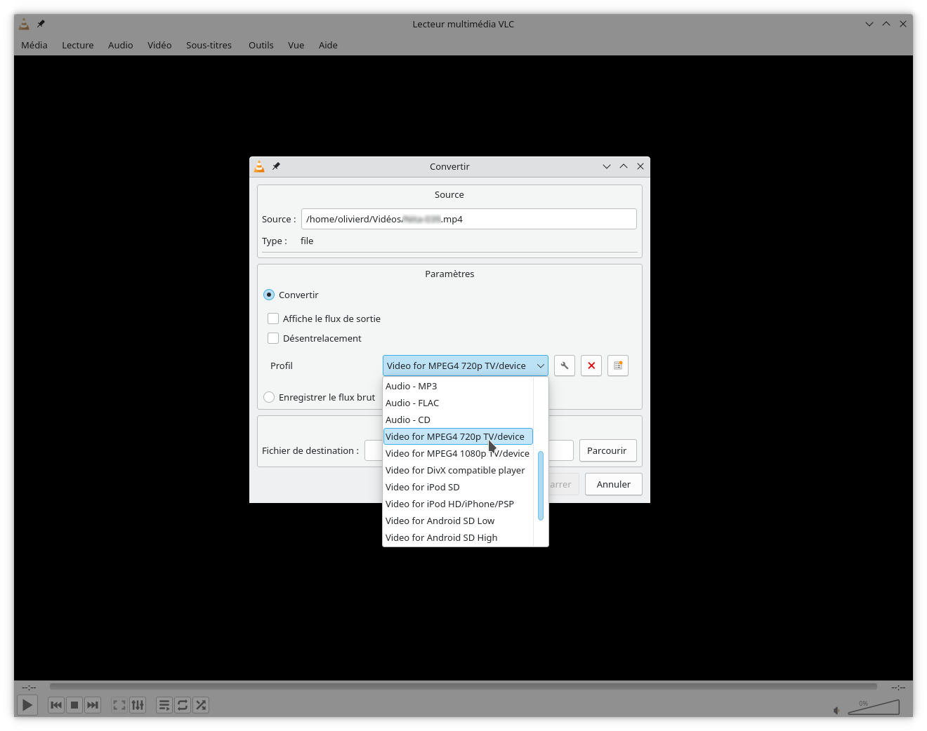Image resolution: width=927 pixels, height=731 pixels.
Task: Click the wrench icon to edit profile
Action: tap(564, 365)
